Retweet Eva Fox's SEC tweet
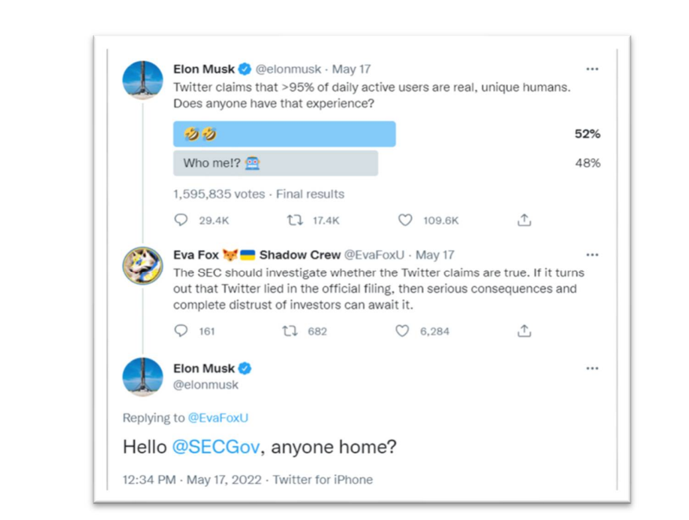The height and width of the screenshot is (520, 689). (x=290, y=331)
